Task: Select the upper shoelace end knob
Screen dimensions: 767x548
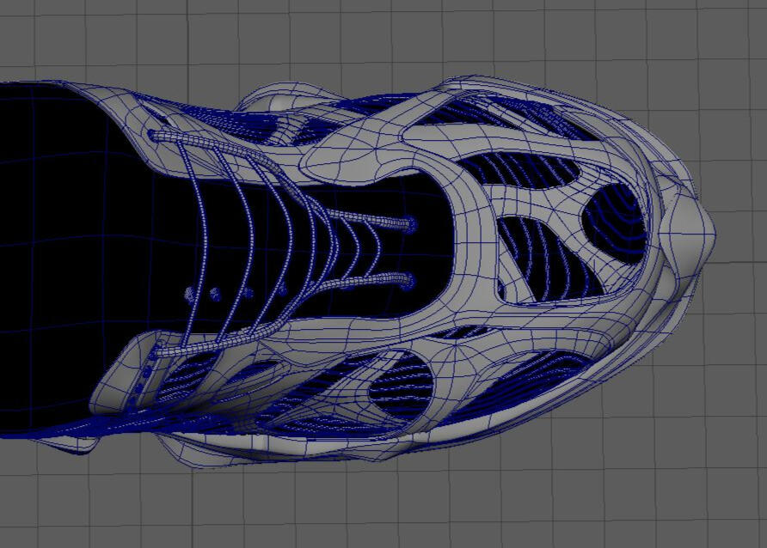Action: 408,224
